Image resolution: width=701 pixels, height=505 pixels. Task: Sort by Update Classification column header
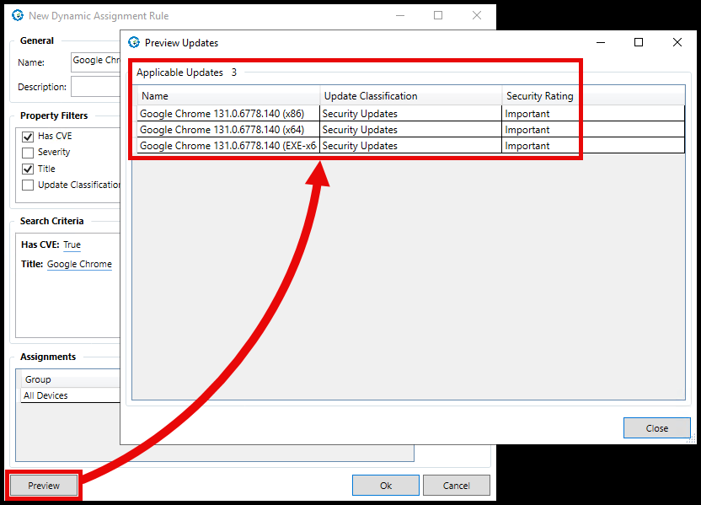click(411, 96)
